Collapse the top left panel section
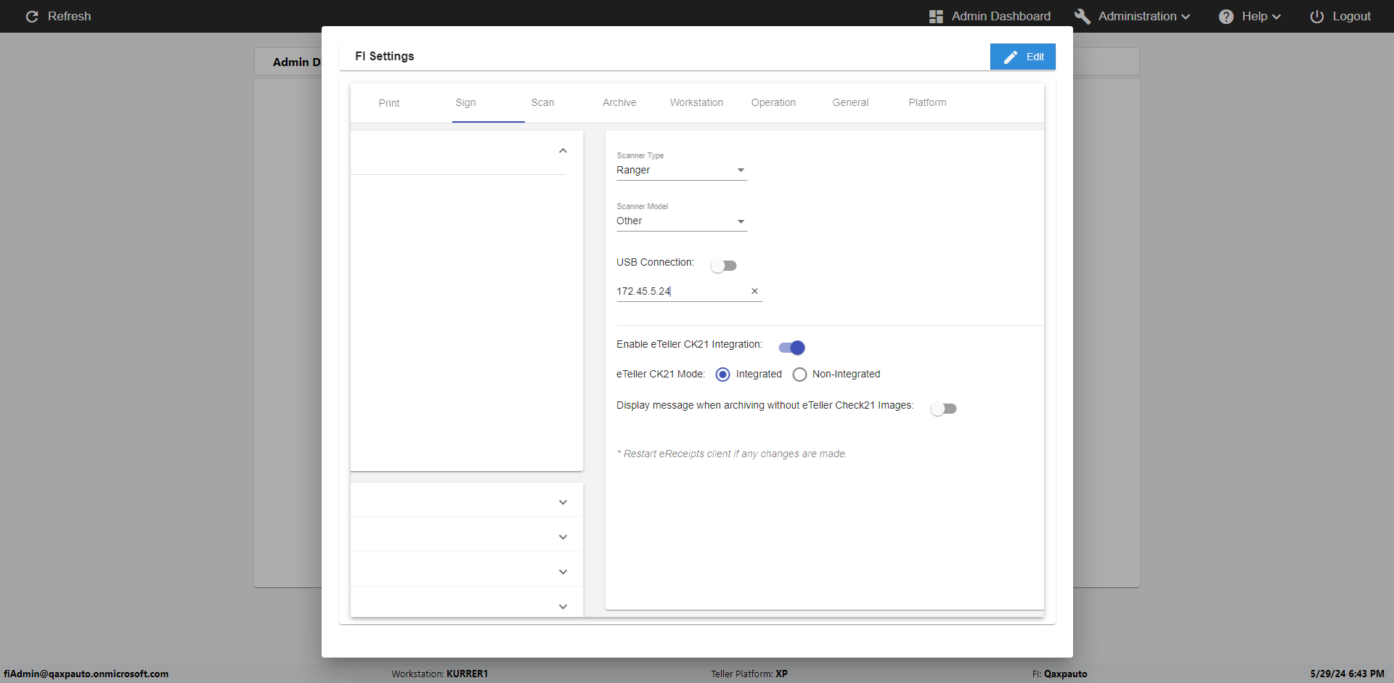The width and height of the screenshot is (1394, 683). pos(563,151)
